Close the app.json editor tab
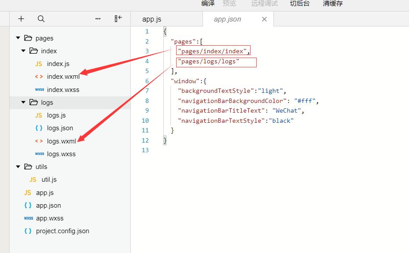 (264, 19)
